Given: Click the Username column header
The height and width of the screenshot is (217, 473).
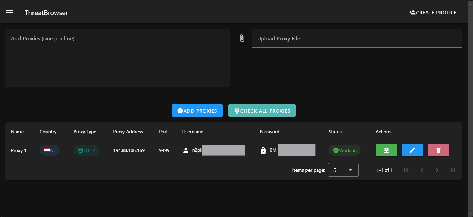Looking at the screenshot, I should (193, 132).
